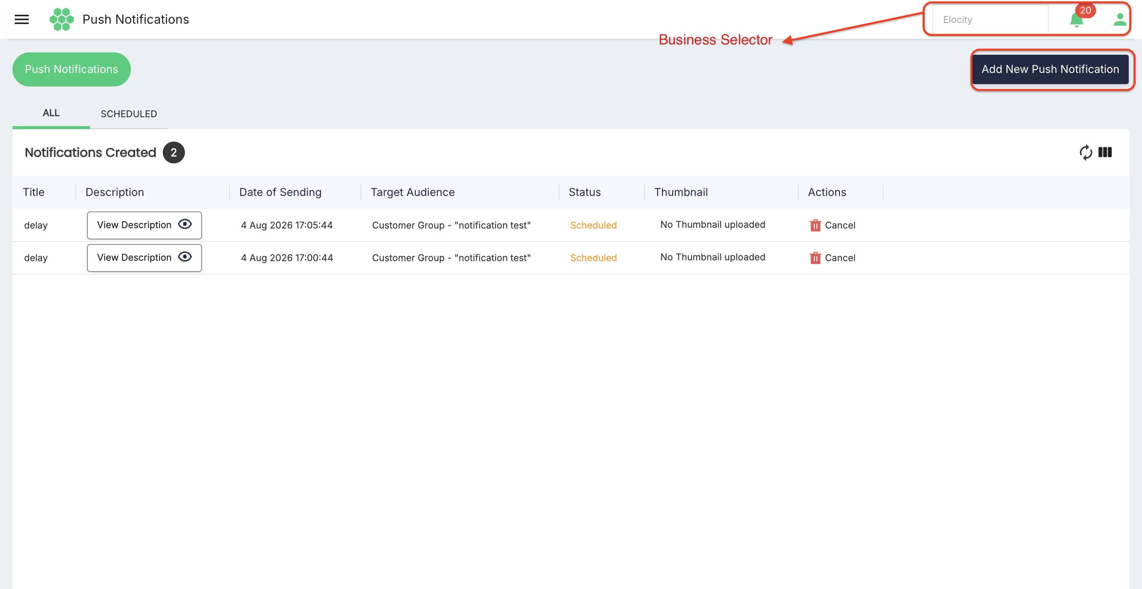Click trash icon for 17:05:44 notification
Image resolution: width=1142 pixels, height=589 pixels.
pyautogui.click(x=815, y=225)
